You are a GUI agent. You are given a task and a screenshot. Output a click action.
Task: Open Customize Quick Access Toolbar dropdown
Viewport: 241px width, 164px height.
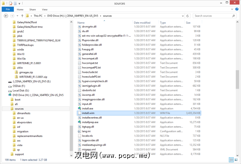click(19, 3)
